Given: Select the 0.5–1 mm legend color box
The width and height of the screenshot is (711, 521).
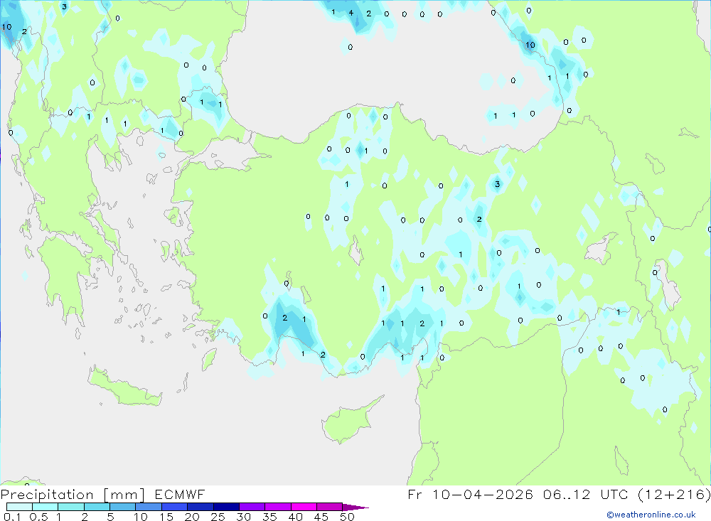Looking at the screenshot, I should (45, 507).
